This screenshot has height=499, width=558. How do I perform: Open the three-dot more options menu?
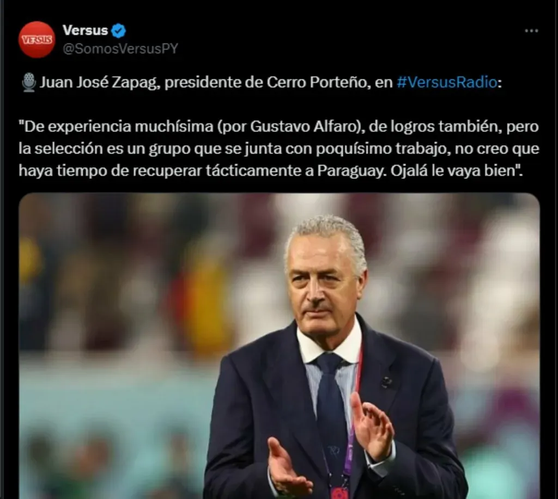[x=531, y=31]
